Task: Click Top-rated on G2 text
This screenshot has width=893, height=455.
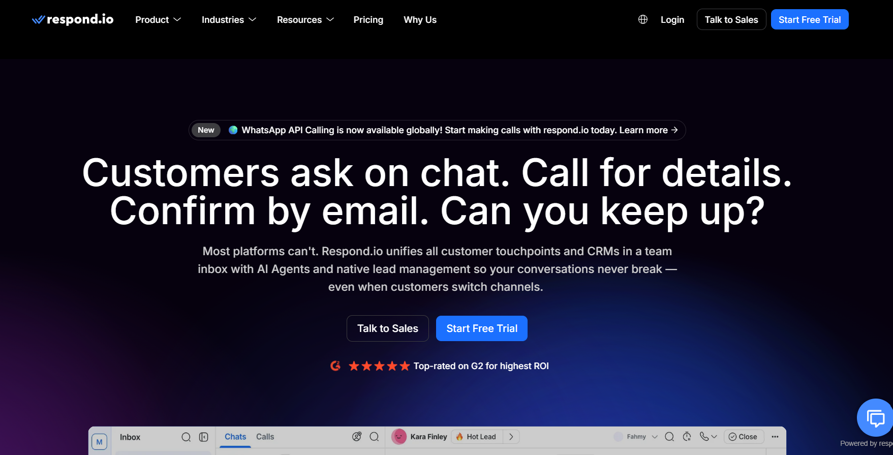Action: click(x=481, y=366)
